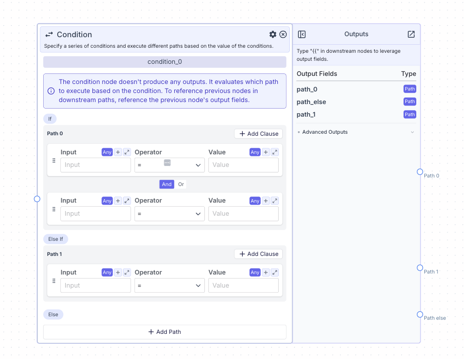Viewport: 464px width, 359px height.
Task: Select the path_else output field
Action: pos(311,102)
